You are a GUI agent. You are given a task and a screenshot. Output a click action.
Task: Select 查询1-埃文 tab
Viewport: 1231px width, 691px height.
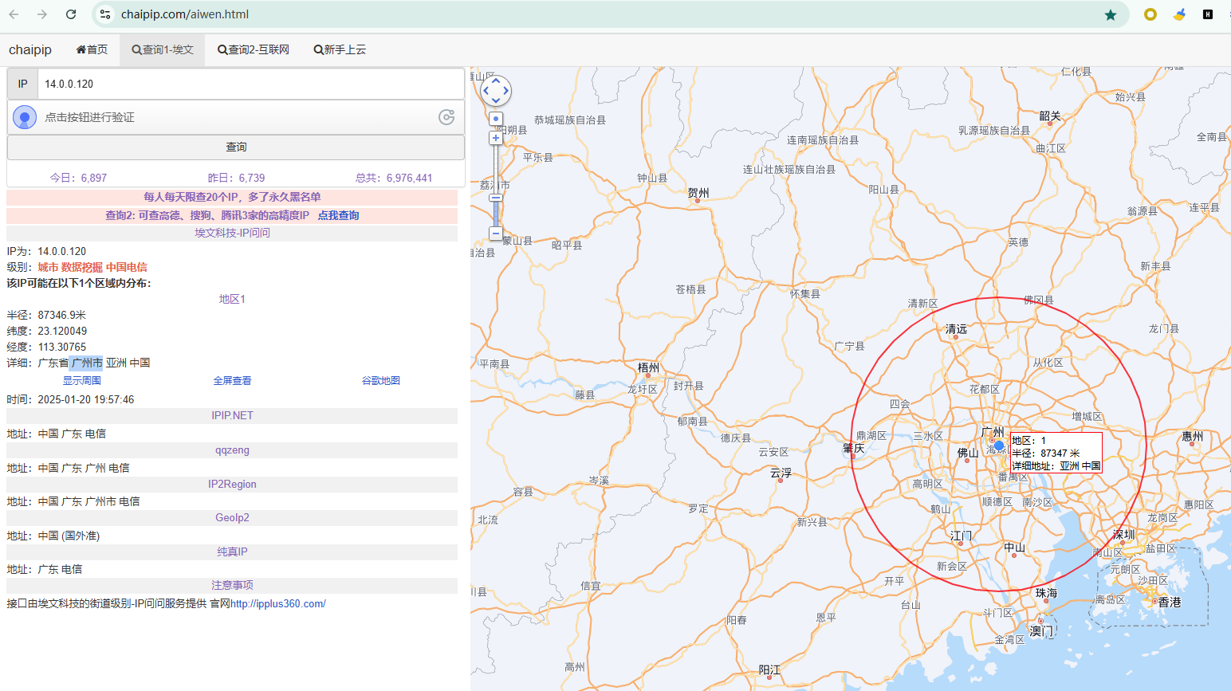pos(163,49)
